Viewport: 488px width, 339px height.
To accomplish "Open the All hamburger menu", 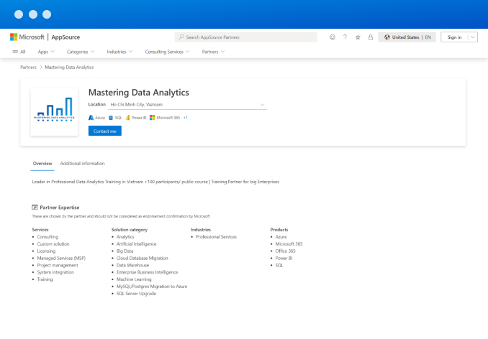I will click(x=19, y=52).
